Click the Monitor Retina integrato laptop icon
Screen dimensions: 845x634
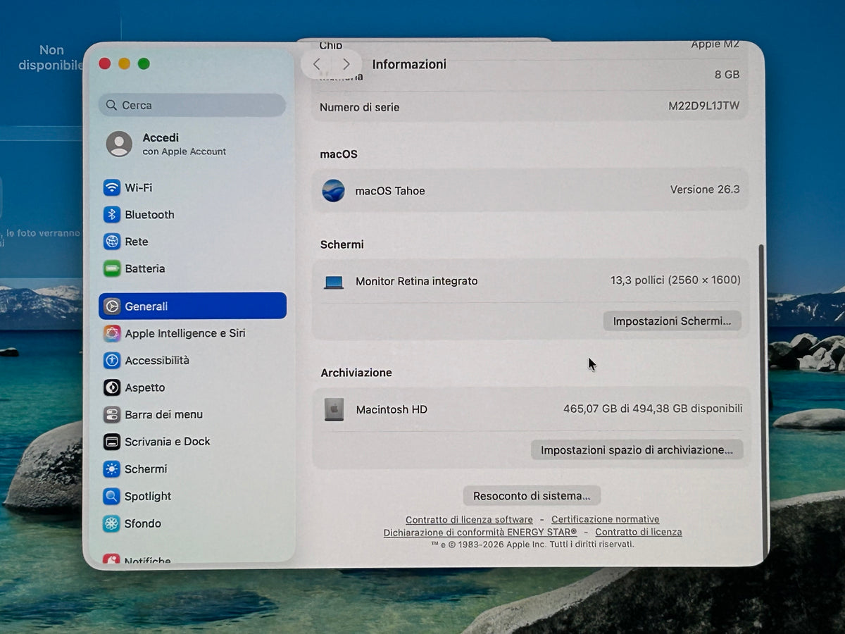pyautogui.click(x=334, y=282)
